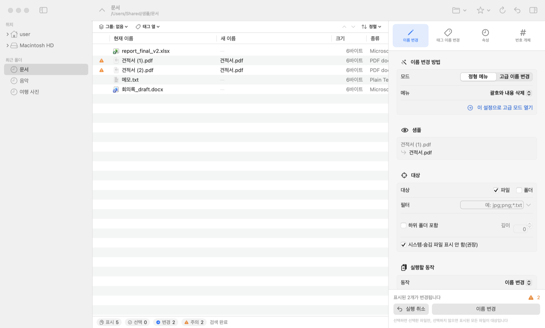Click the text file icon of 메모.txt
The height and width of the screenshot is (328, 545).
[x=116, y=80]
